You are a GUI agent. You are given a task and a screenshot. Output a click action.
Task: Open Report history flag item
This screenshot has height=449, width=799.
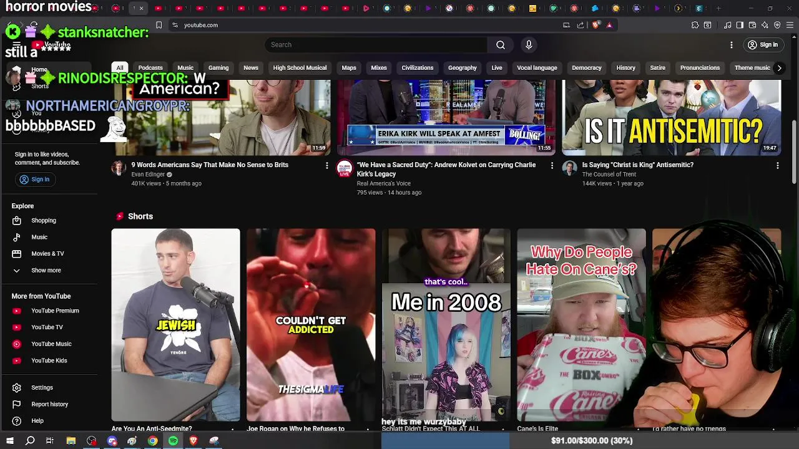[x=49, y=404]
